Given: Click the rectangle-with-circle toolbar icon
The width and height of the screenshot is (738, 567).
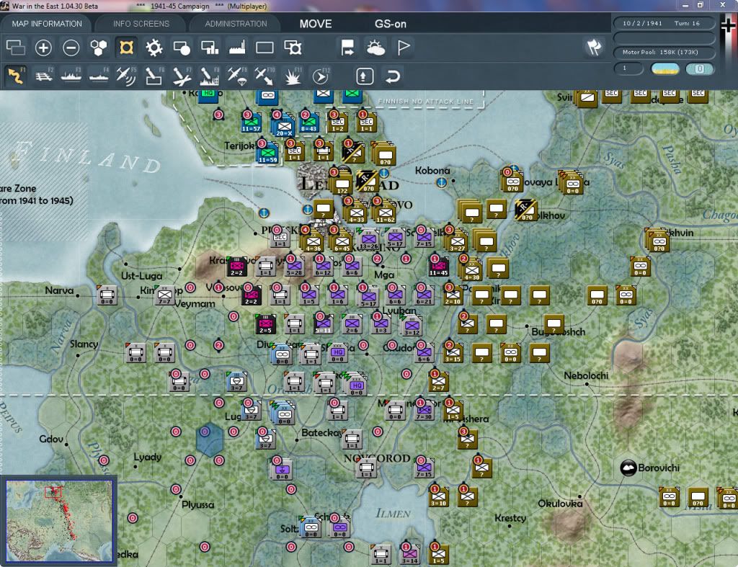Looking at the screenshot, I should [x=182, y=48].
